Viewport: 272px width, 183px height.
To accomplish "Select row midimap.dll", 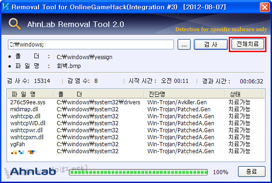I will pos(136,109).
